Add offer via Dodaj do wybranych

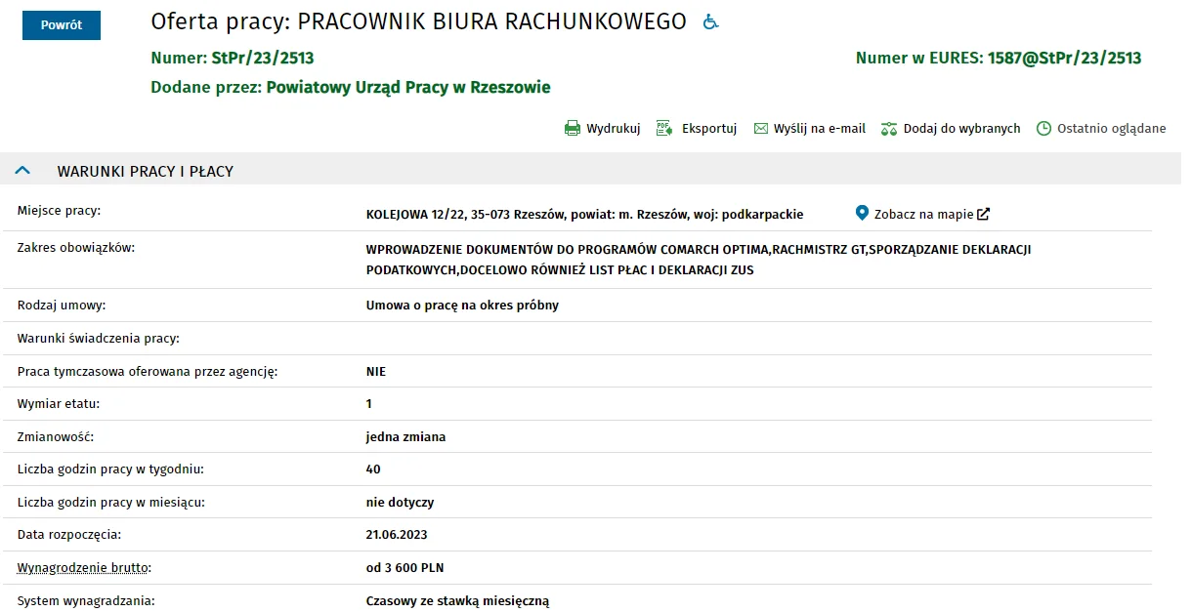tap(961, 129)
